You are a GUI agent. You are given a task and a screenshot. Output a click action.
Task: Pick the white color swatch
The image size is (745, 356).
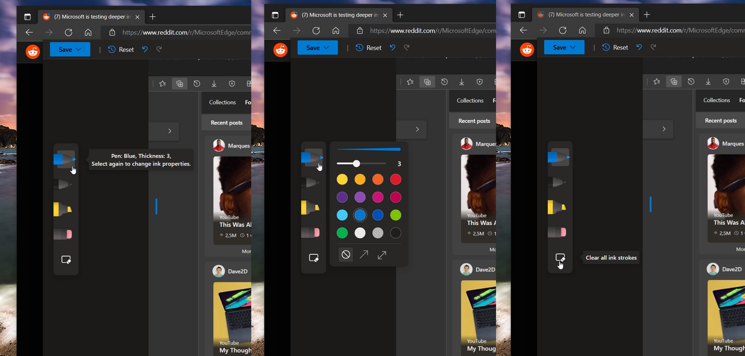(x=360, y=233)
